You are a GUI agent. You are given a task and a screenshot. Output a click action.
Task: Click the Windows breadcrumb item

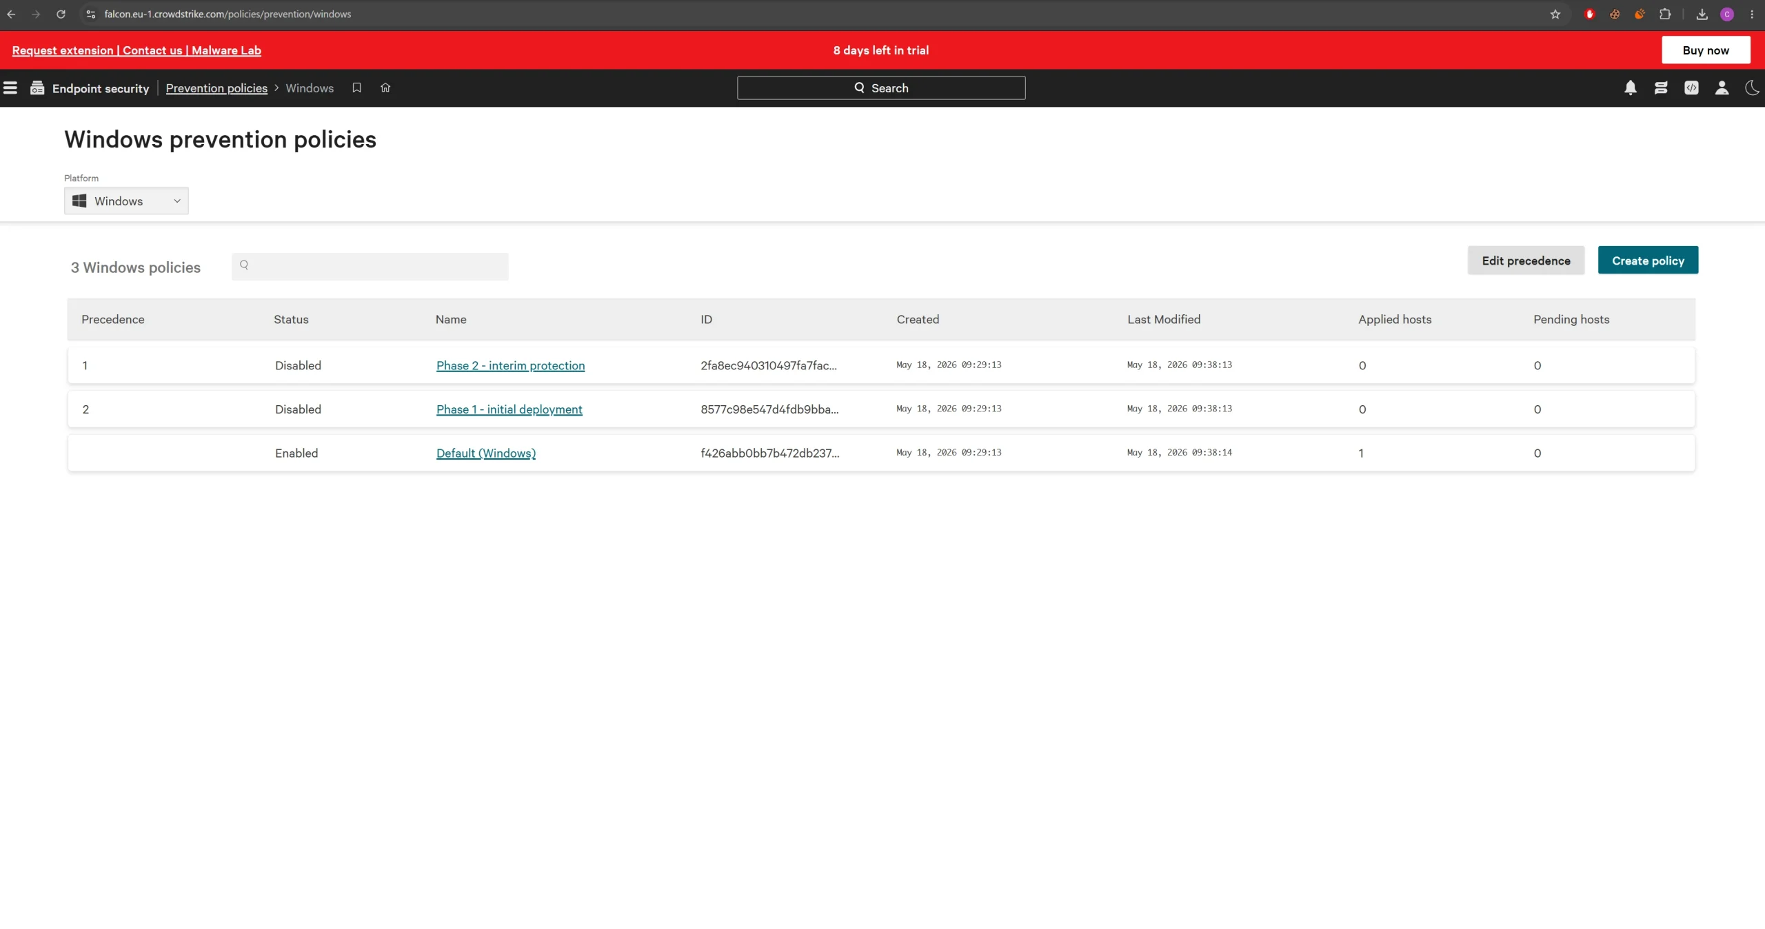[310, 88]
